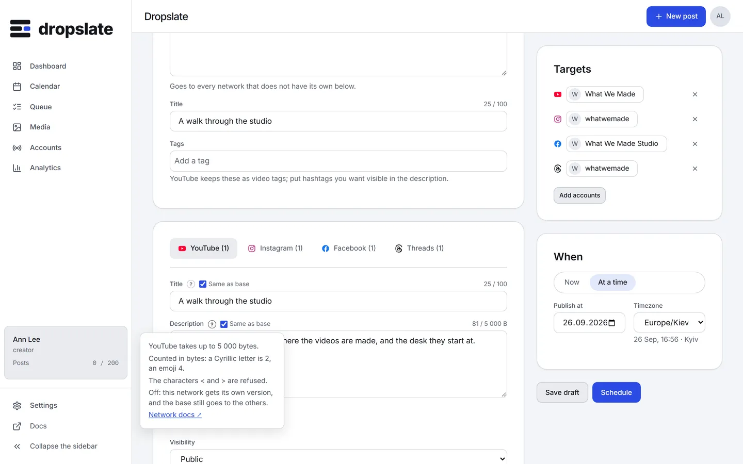Open the Network docs link
This screenshot has height=464, width=743.
click(x=175, y=415)
